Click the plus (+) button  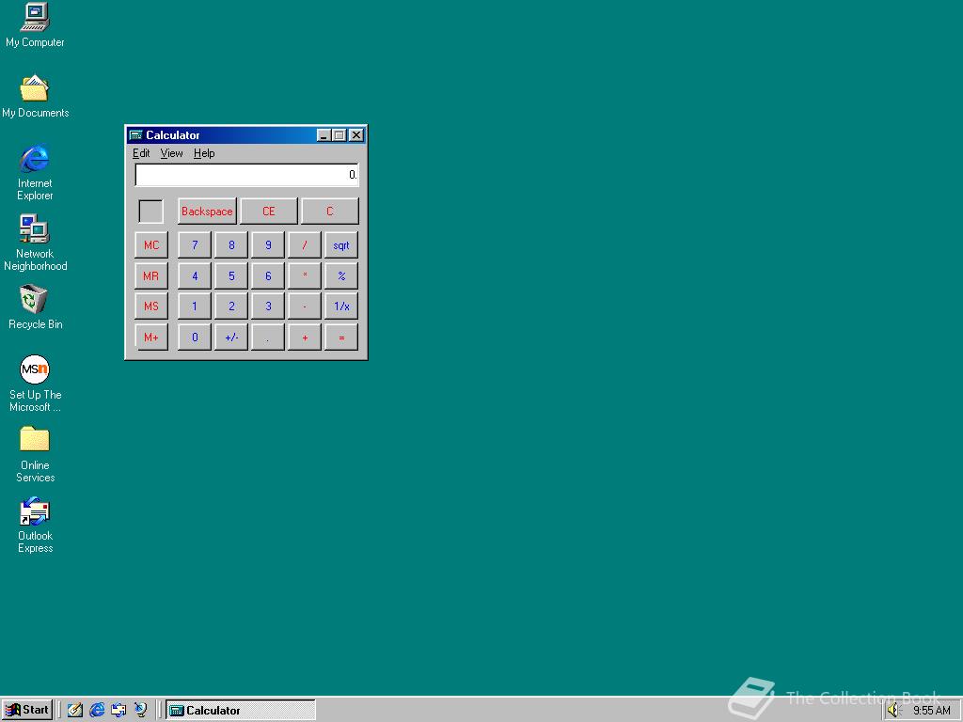[x=305, y=337]
